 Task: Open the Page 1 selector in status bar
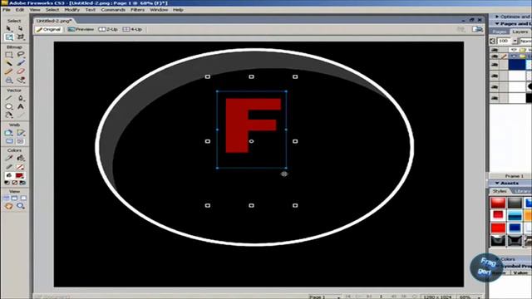click(325, 297)
